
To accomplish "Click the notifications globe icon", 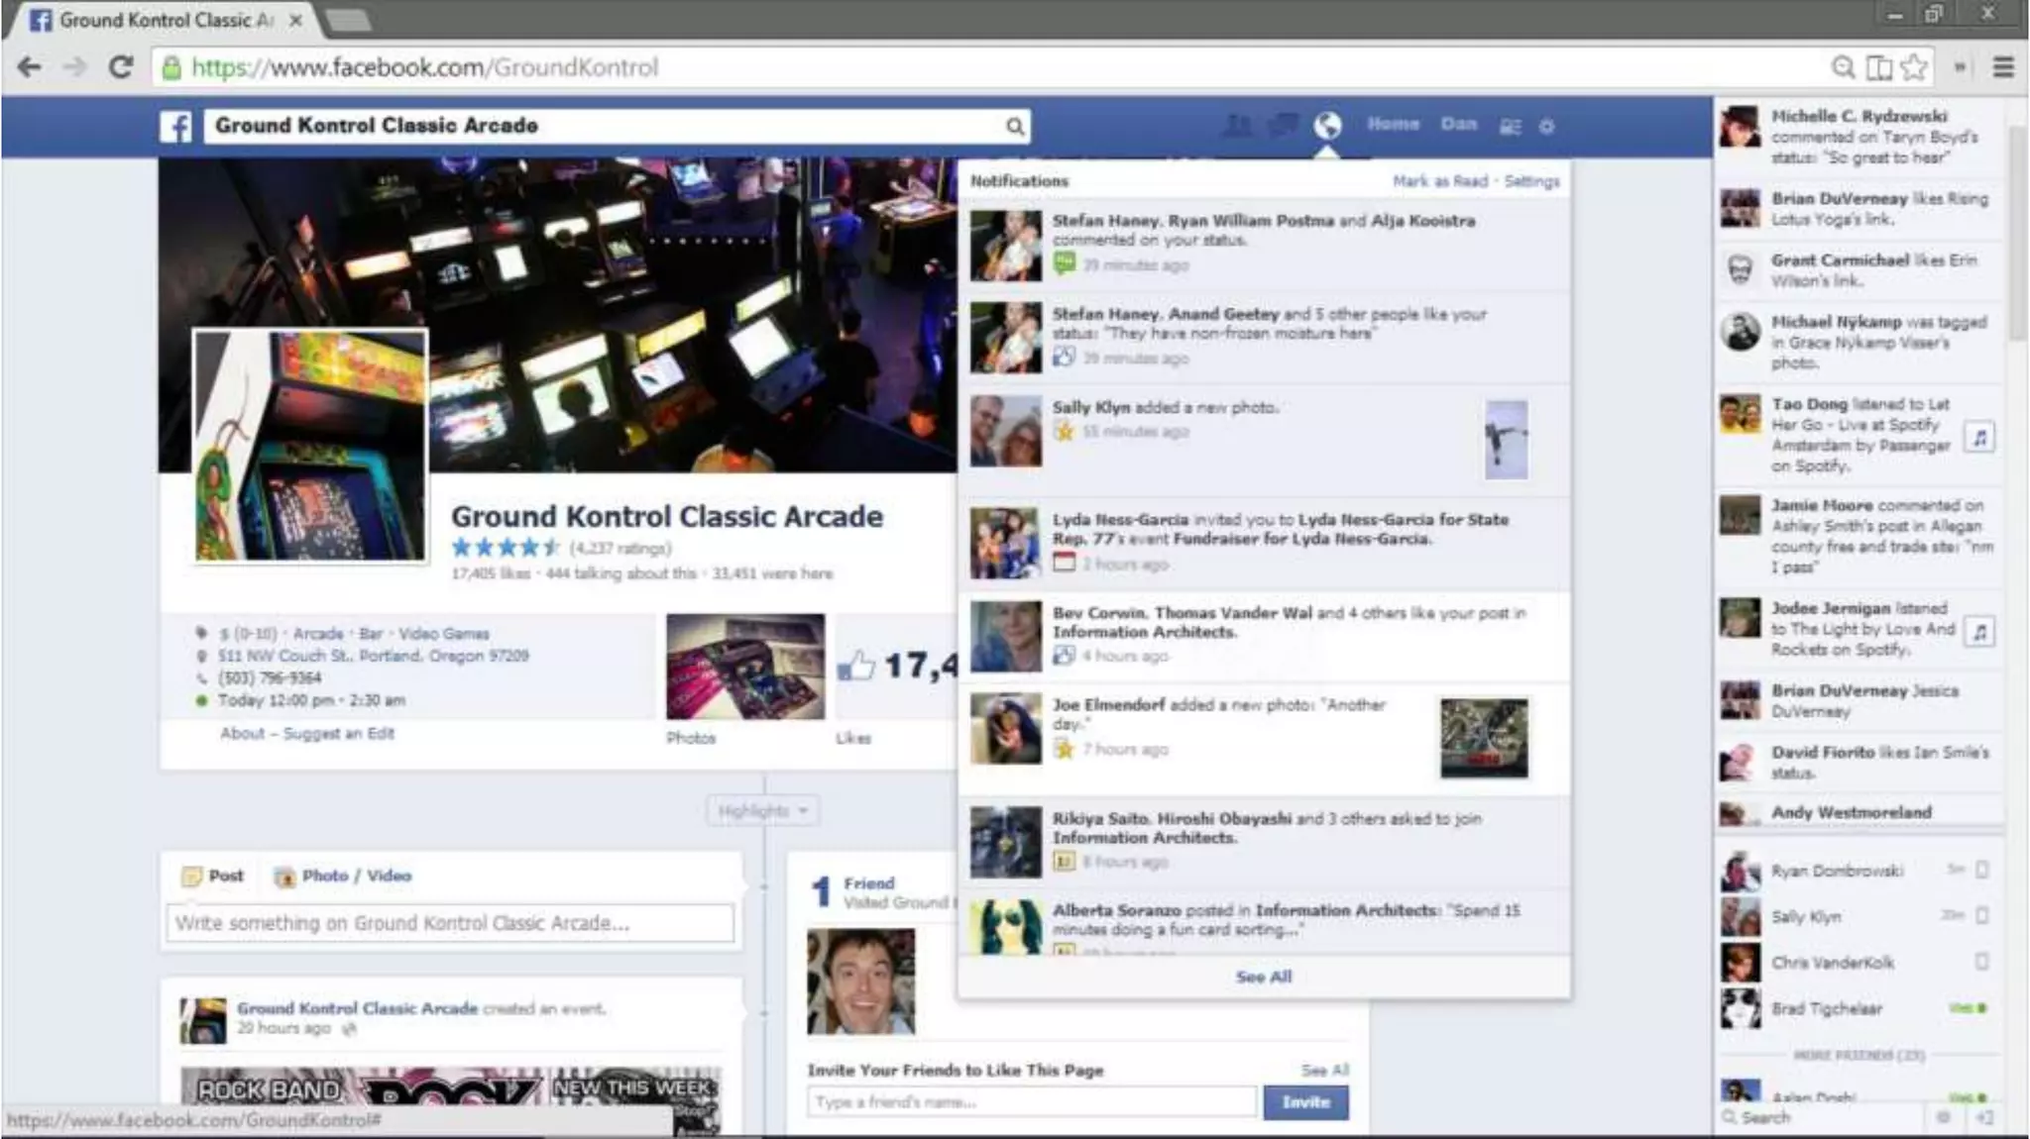I will pos(1327,126).
